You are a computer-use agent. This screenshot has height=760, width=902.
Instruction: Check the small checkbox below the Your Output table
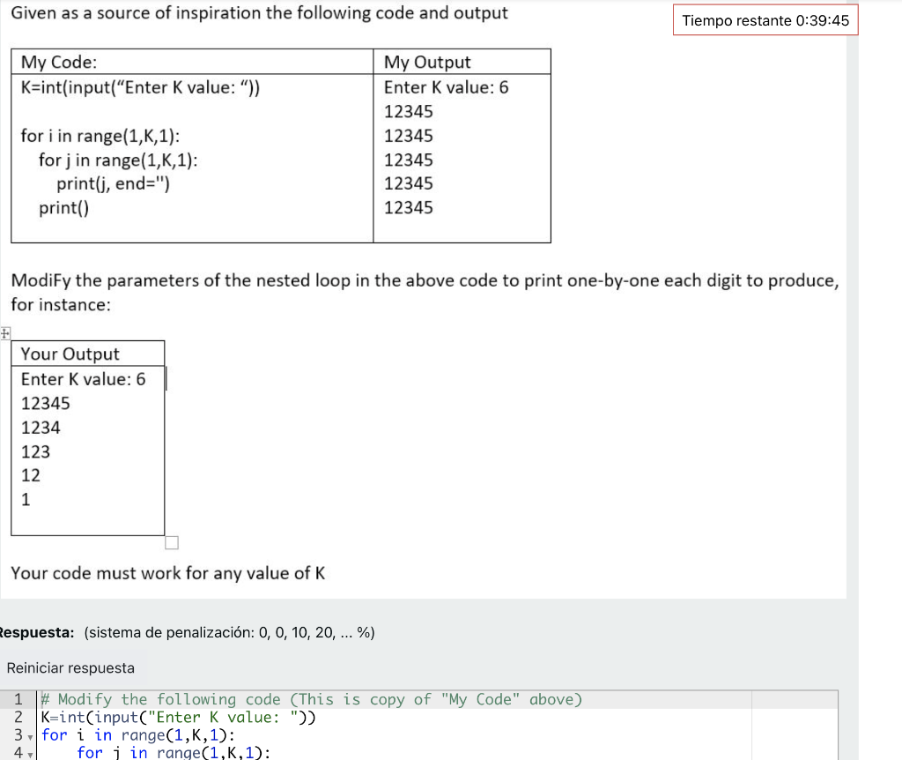(x=171, y=542)
